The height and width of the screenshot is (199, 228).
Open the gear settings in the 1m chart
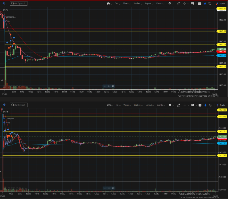click(170, 105)
